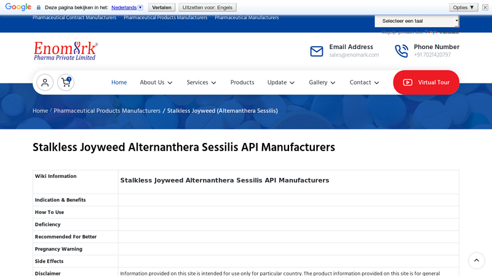Open the Products nav item
Screen dimensions: 492x276
(242, 82)
